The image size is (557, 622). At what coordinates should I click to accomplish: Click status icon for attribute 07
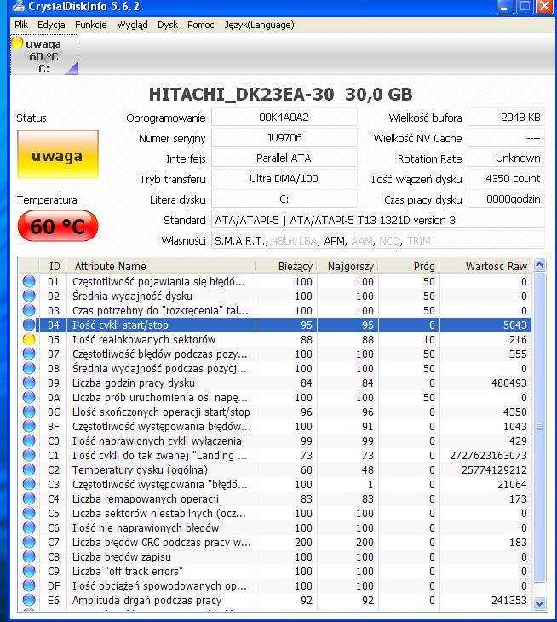click(x=29, y=354)
